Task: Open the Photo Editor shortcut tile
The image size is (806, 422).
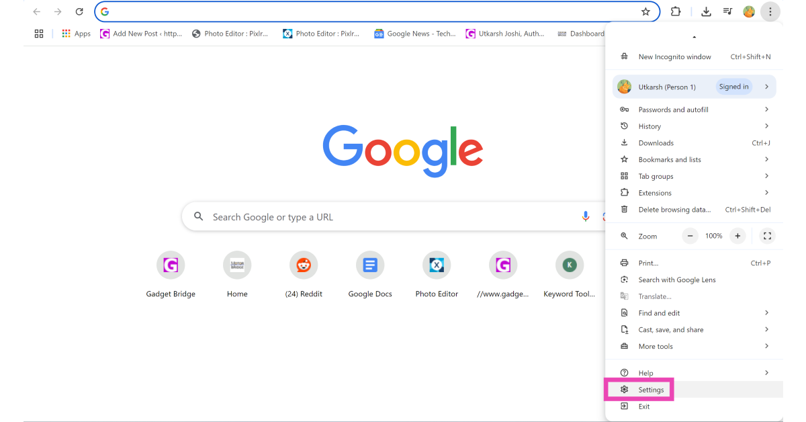Action: [437, 275]
